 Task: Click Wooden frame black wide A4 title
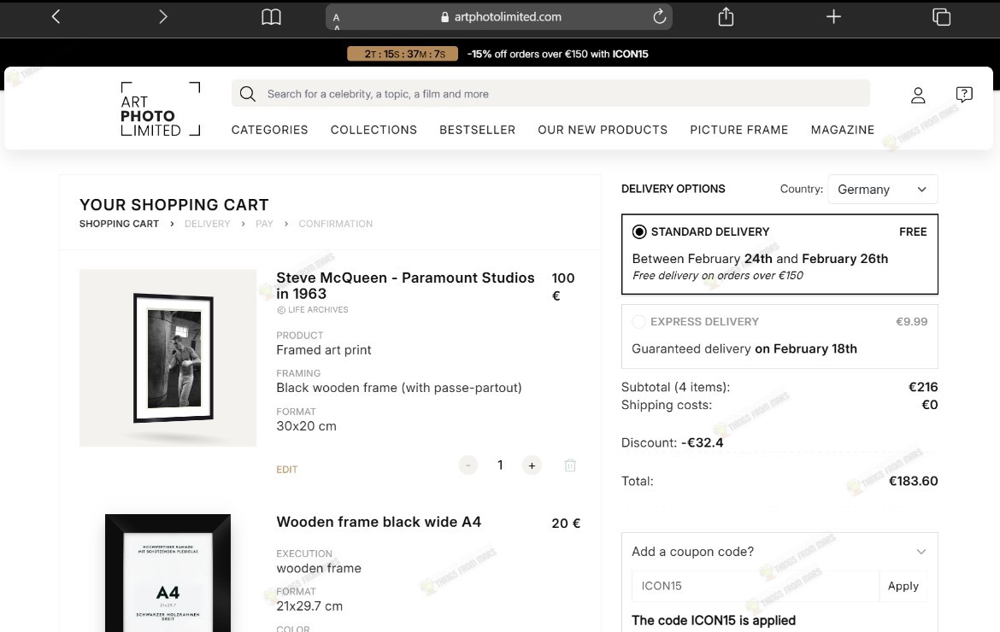[379, 522]
